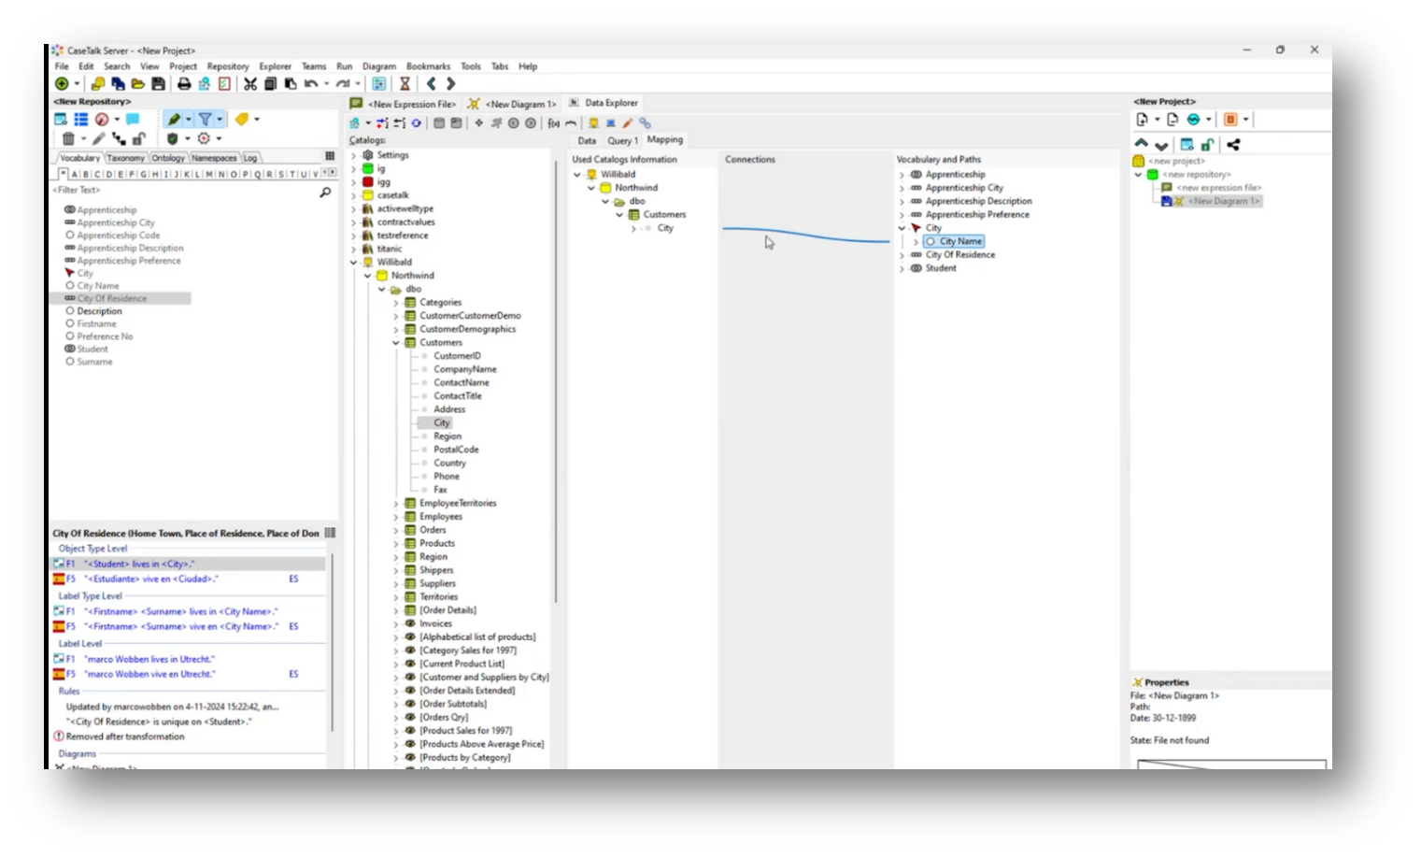Select the City column under Customers
The height and width of the screenshot is (858, 1421).
[442, 423]
